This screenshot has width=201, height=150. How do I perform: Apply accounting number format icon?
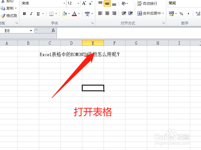[171, 13]
